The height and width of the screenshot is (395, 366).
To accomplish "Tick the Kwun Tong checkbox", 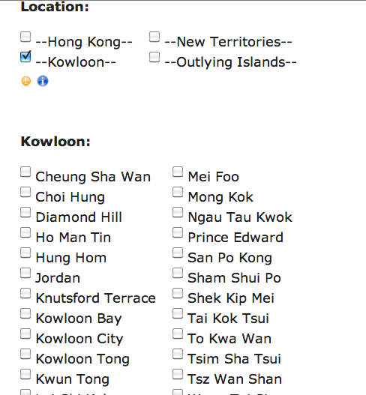I will [25, 374].
